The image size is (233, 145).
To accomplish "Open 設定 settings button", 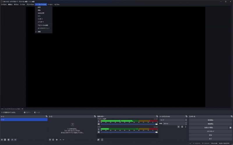I will 210,135.
